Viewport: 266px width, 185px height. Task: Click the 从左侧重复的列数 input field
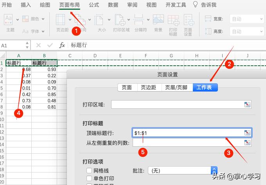click(192, 143)
